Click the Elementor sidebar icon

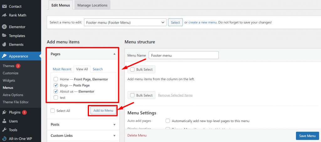[x=4, y=27]
